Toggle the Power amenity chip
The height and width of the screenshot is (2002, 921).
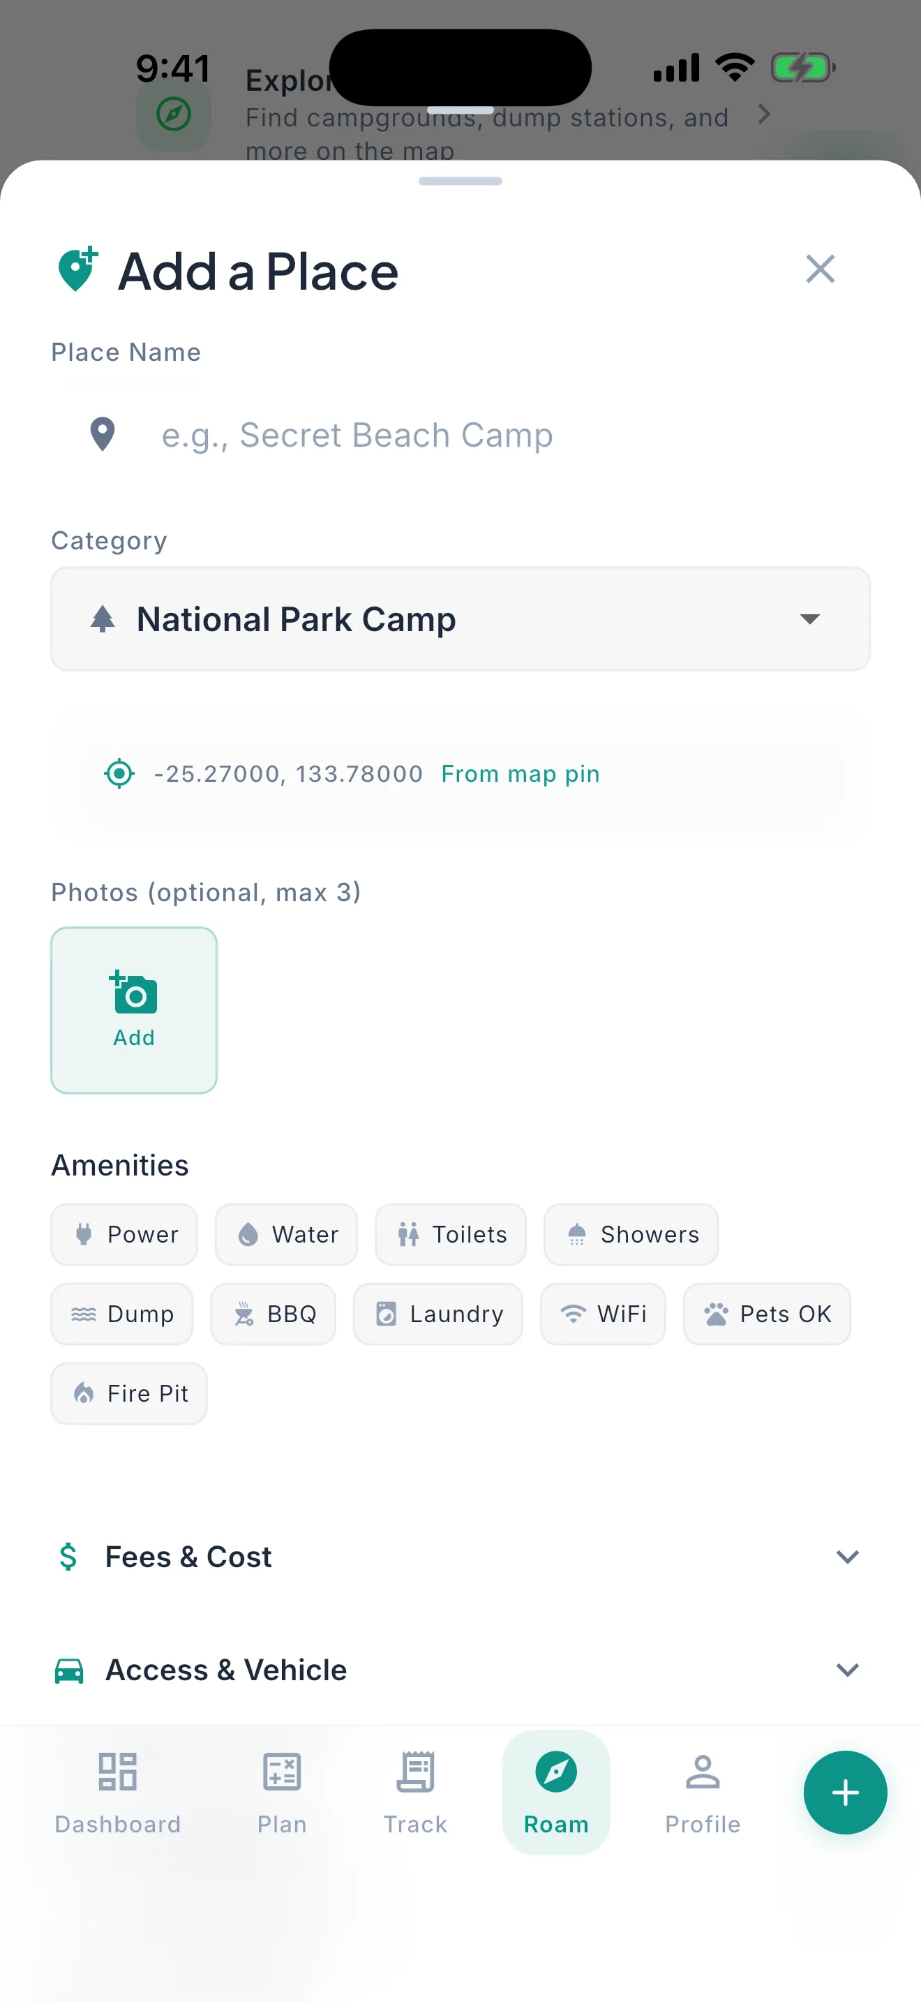124,1234
